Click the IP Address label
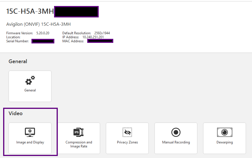 tap(71, 37)
